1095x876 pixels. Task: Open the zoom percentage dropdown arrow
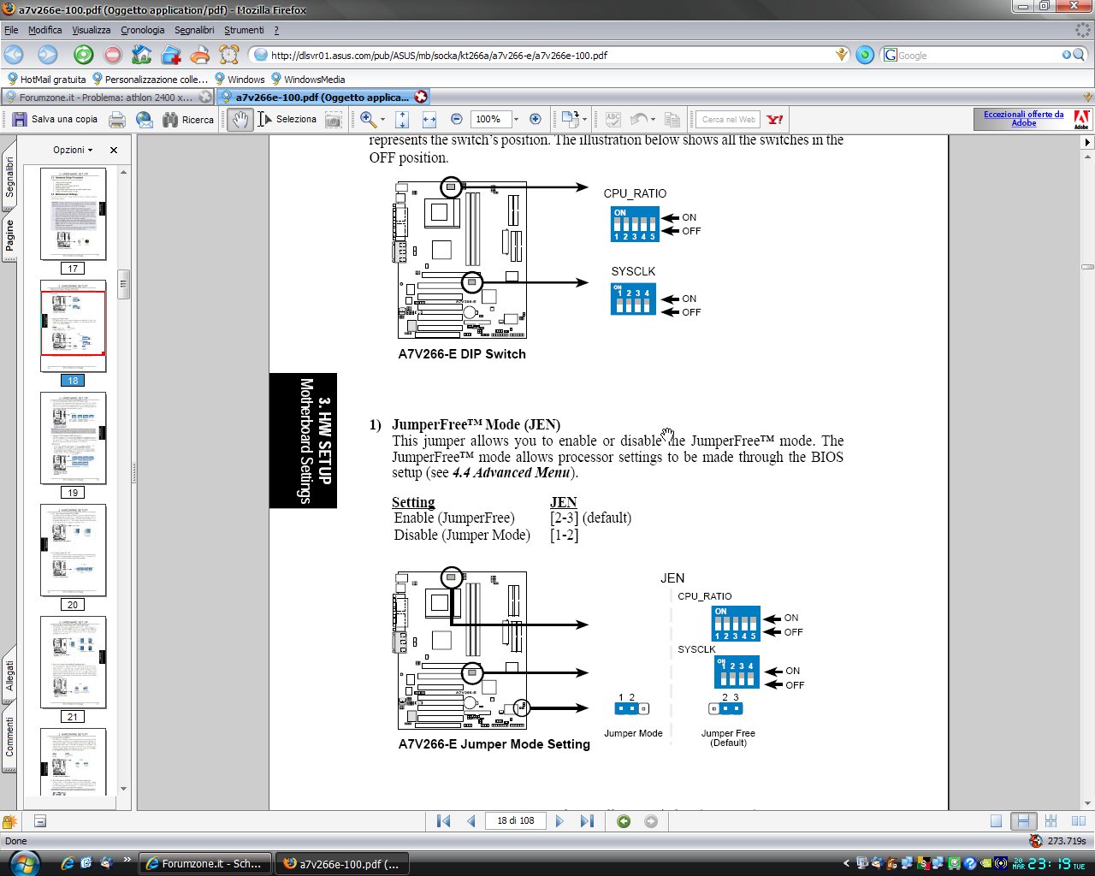point(517,120)
